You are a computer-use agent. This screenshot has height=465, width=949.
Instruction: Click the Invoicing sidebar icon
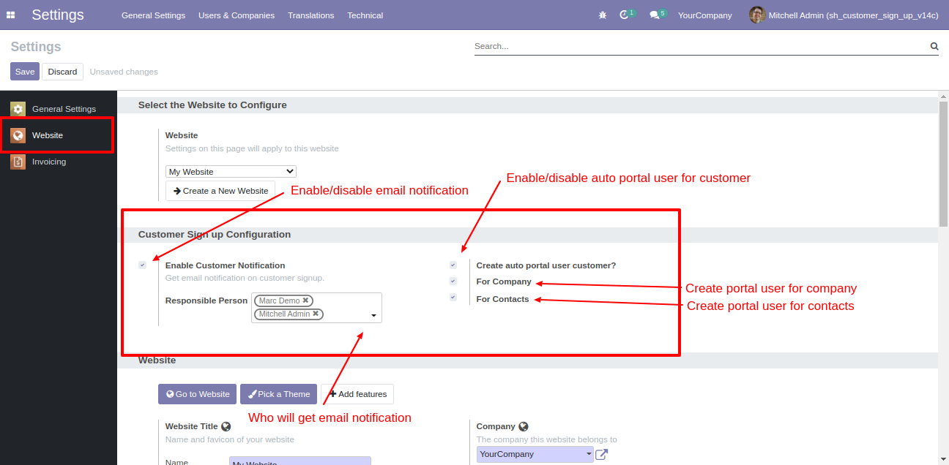pos(18,162)
